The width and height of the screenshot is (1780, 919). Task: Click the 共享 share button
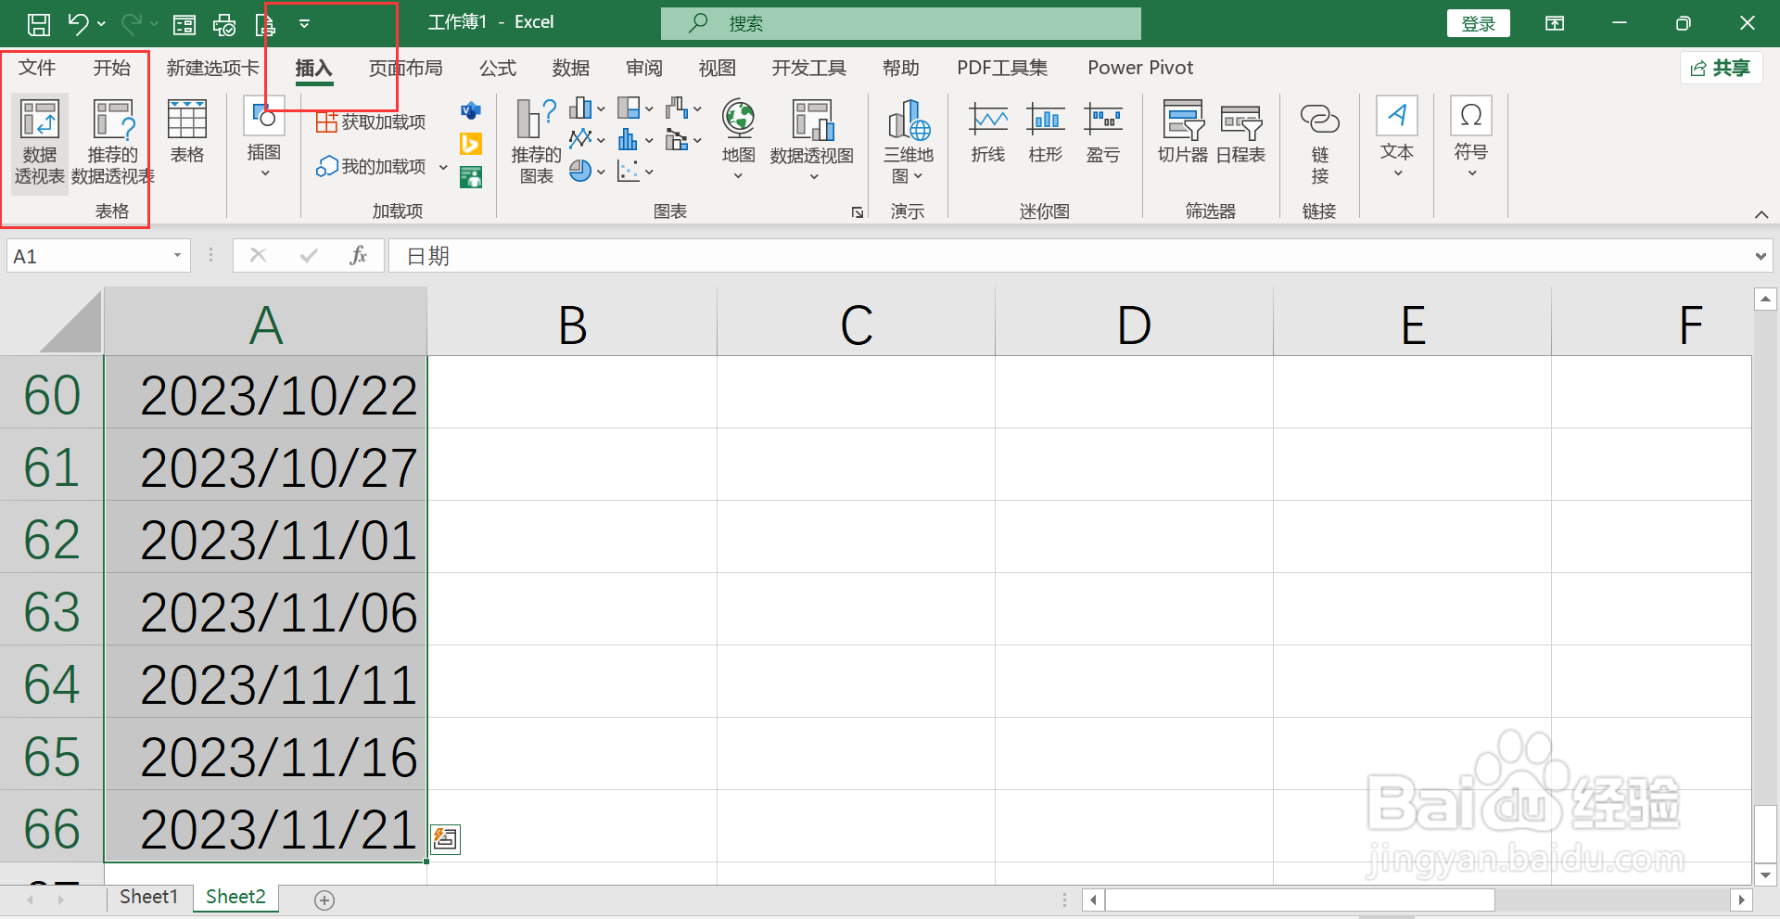coord(1721,68)
